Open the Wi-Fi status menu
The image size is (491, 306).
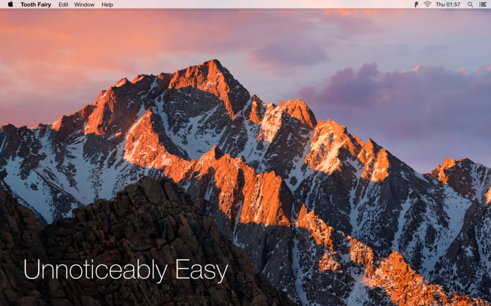(x=427, y=4)
